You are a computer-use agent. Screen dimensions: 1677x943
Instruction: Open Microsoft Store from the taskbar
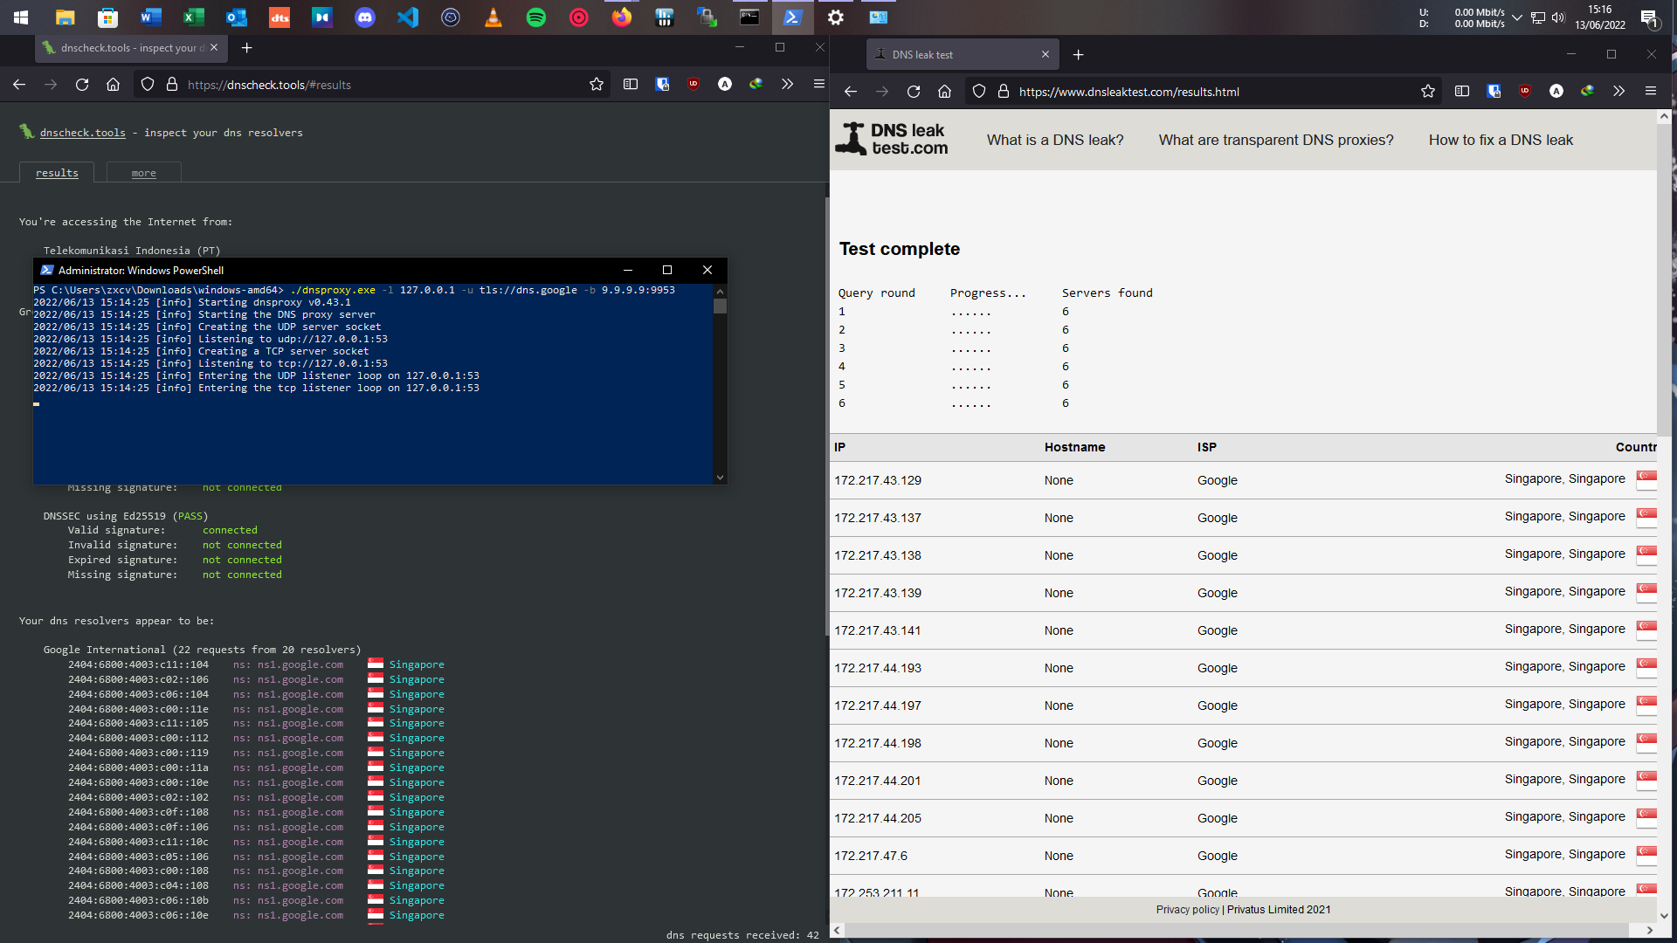pyautogui.click(x=107, y=17)
